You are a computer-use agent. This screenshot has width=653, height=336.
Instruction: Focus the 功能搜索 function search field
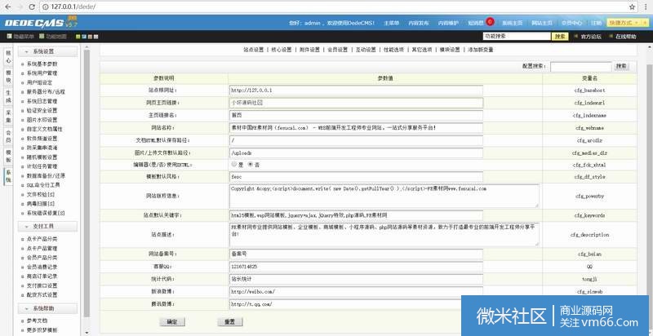pyautogui.click(x=517, y=37)
